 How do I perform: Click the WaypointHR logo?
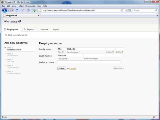pyautogui.click(x=12, y=21)
